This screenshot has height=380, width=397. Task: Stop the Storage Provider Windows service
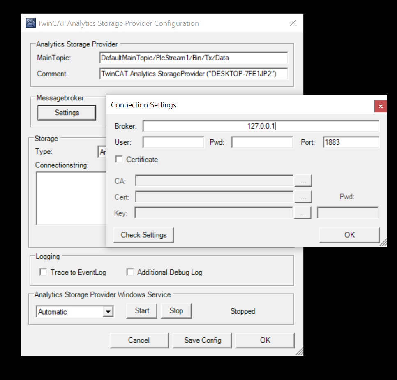tap(176, 311)
